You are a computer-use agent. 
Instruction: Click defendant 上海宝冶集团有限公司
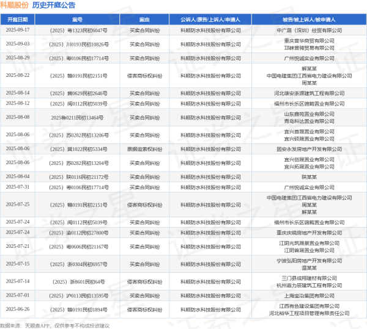[308, 295]
